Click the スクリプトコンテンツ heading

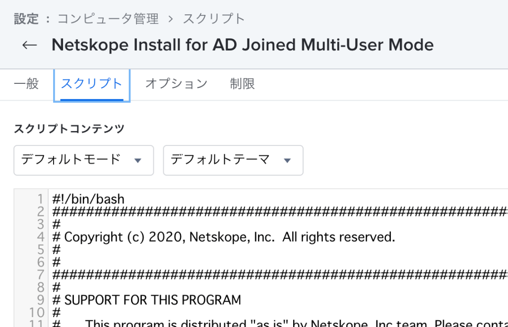click(69, 129)
